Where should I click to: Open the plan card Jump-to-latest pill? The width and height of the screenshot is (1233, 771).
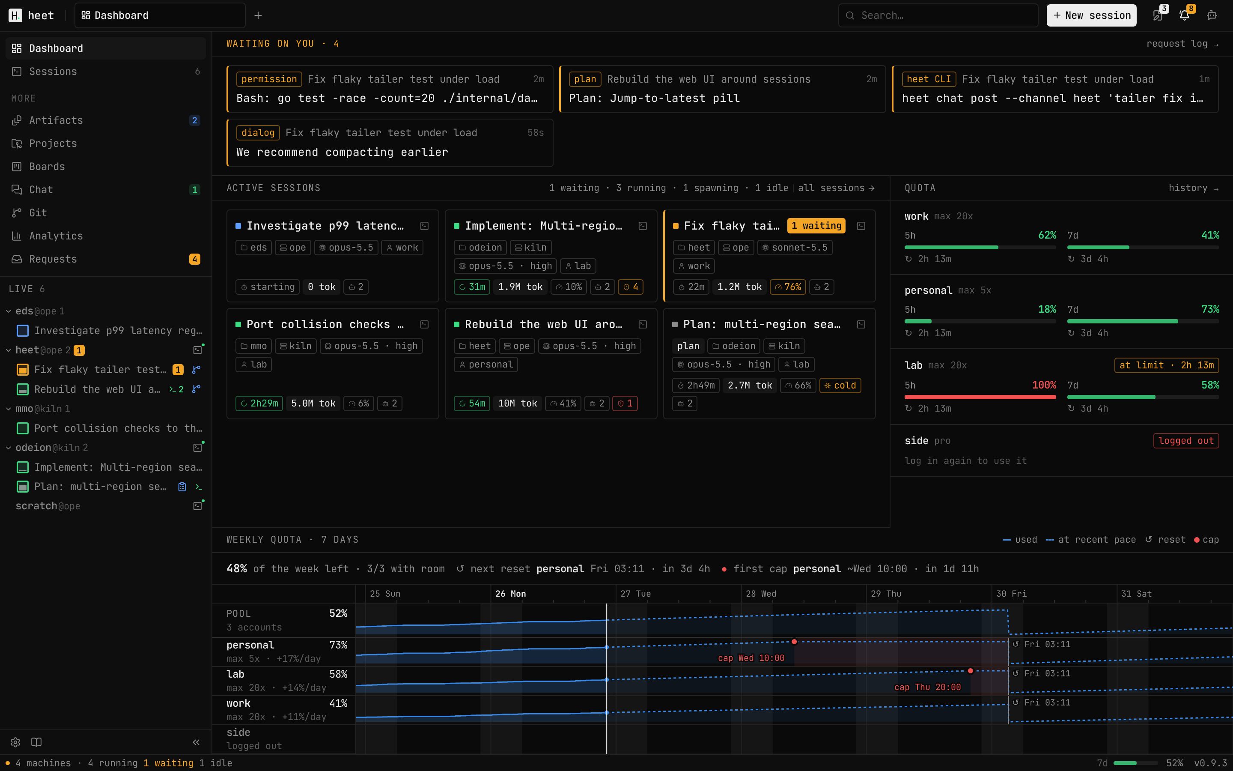[x=722, y=89]
